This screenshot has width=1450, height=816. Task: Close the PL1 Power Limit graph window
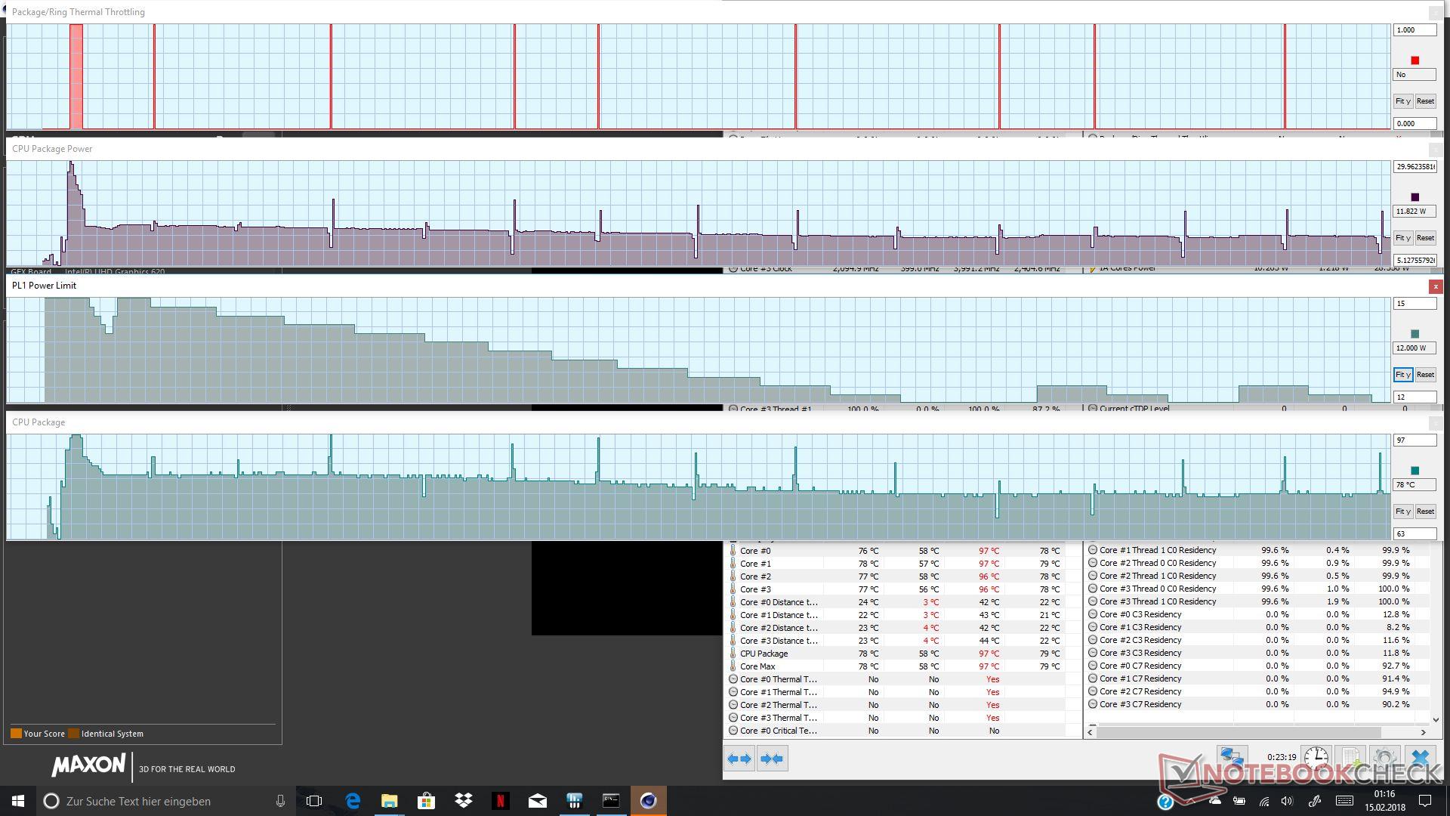pyautogui.click(x=1435, y=286)
